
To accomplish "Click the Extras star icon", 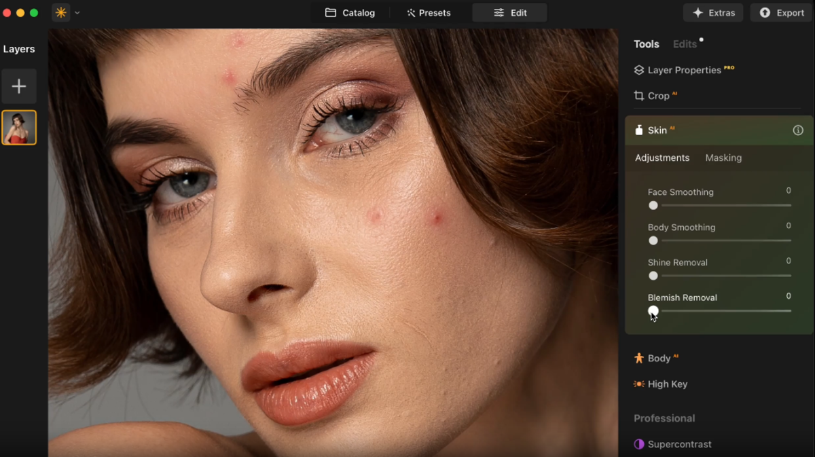I will (x=698, y=13).
